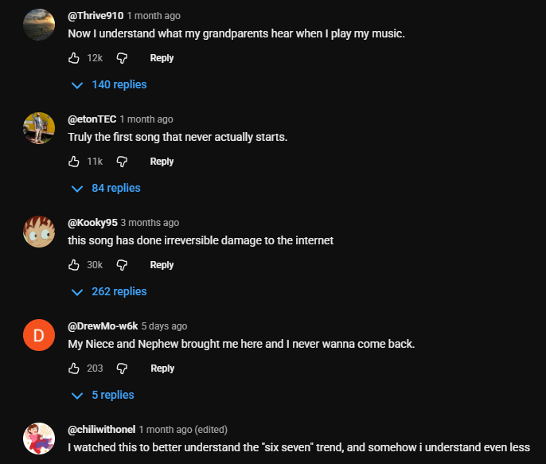Expand the 84 replies thread
The height and width of the screenshot is (464, 546).
click(107, 188)
